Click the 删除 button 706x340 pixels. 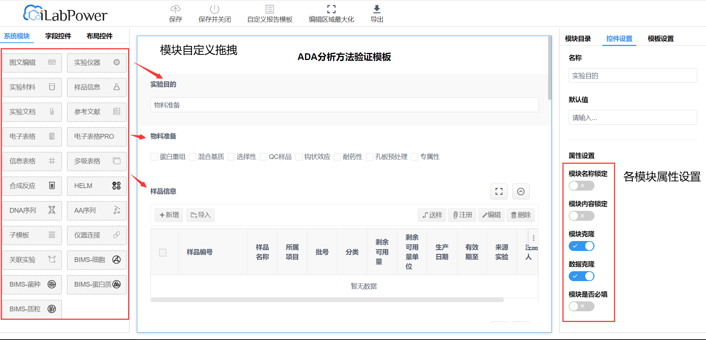click(521, 215)
